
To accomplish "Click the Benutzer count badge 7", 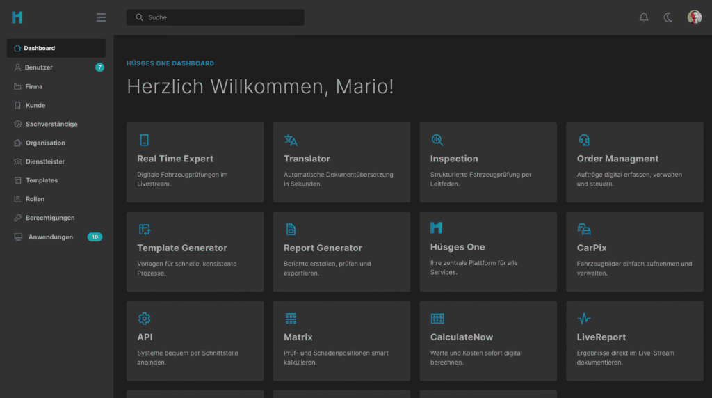I will [99, 67].
